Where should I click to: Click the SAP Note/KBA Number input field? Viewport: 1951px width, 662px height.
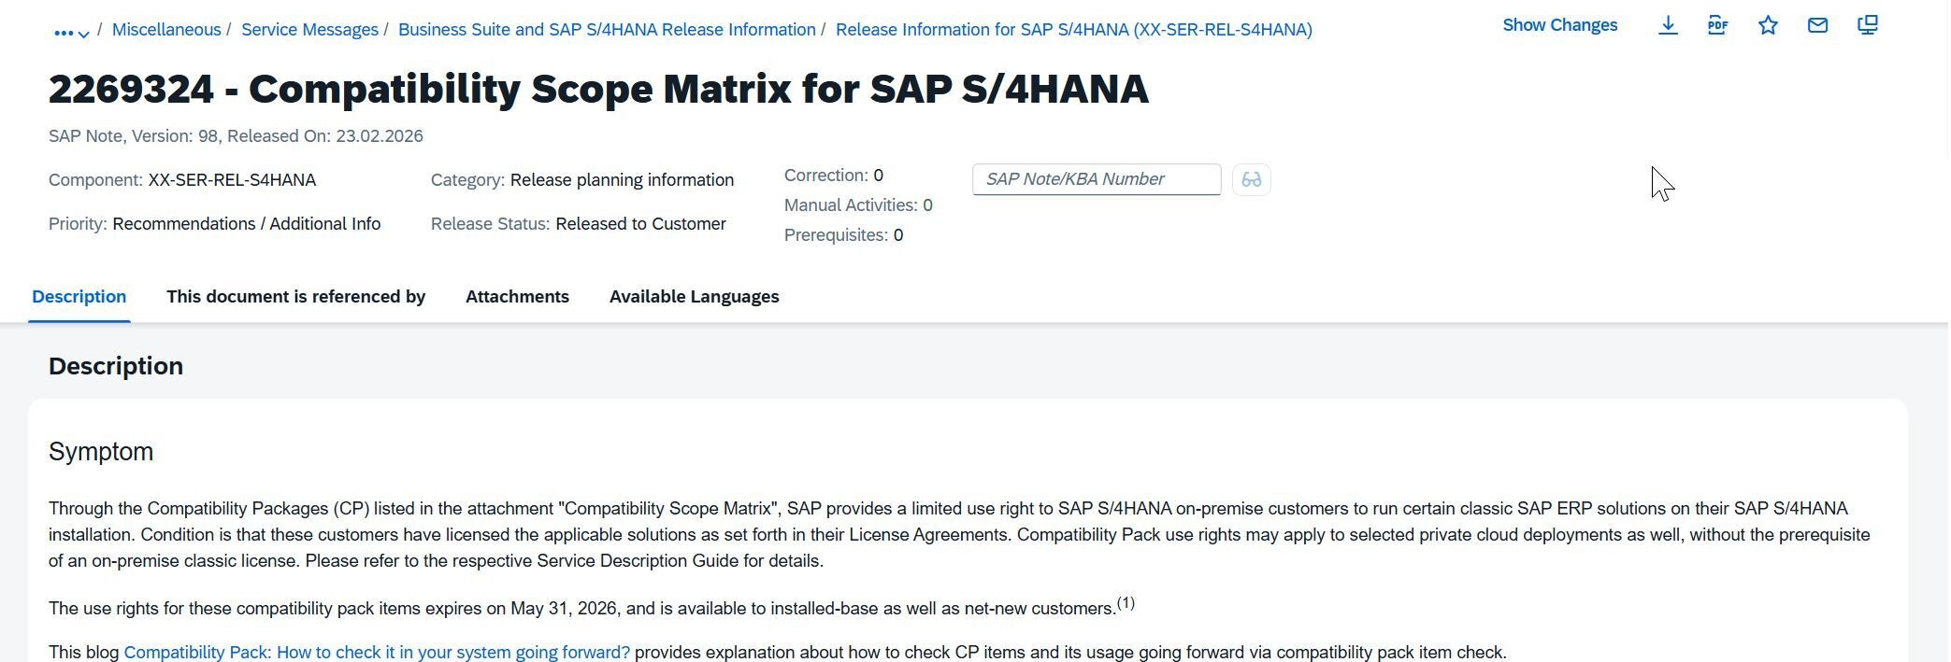1096,179
